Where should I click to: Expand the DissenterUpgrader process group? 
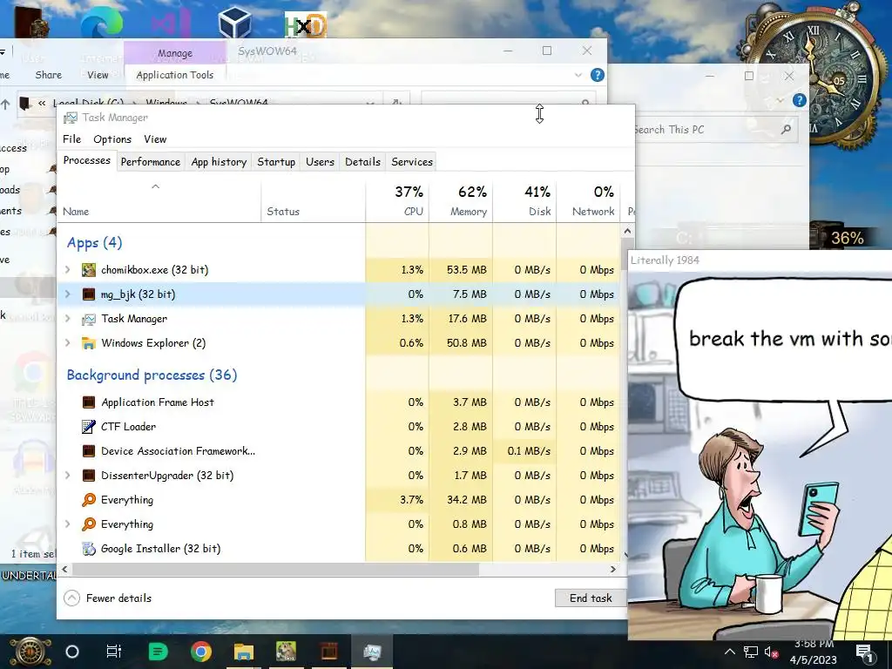coord(68,476)
